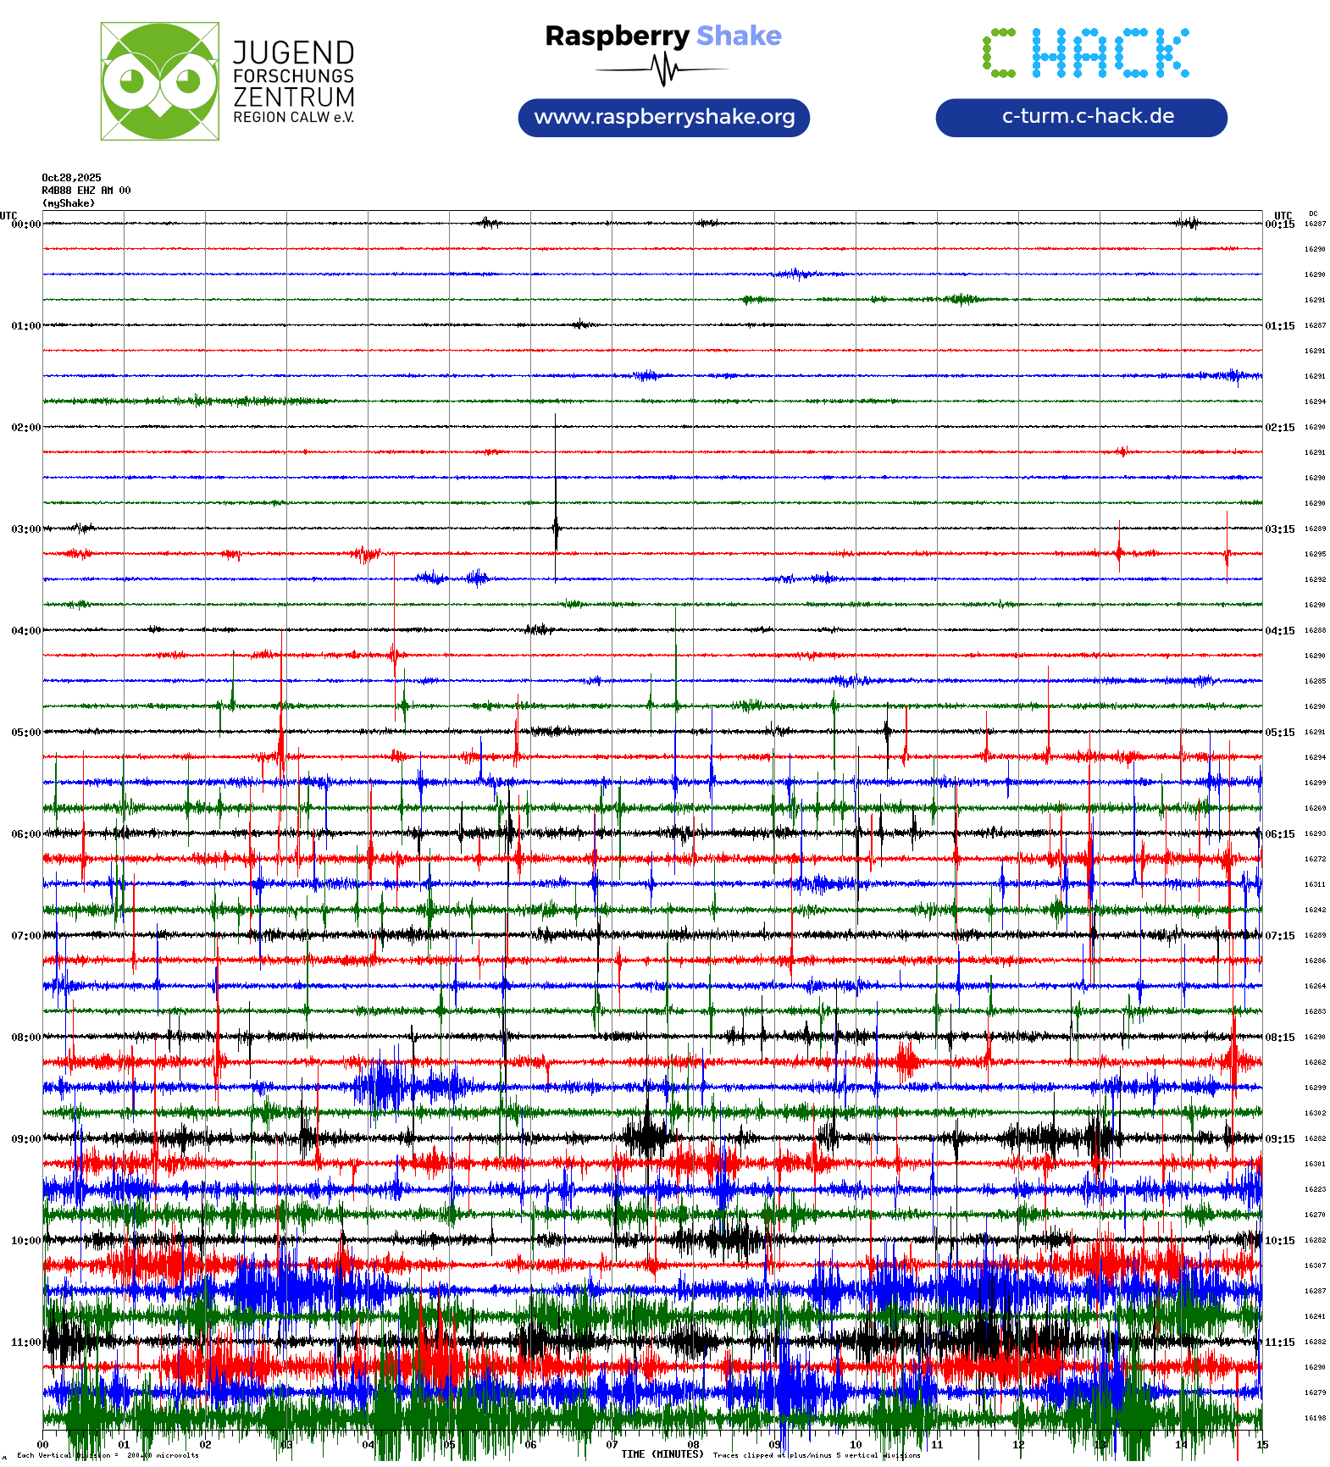The image size is (1330, 1467).
Task: Click minute 02 on the bottom axis
Action: click(x=205, y=1445)
